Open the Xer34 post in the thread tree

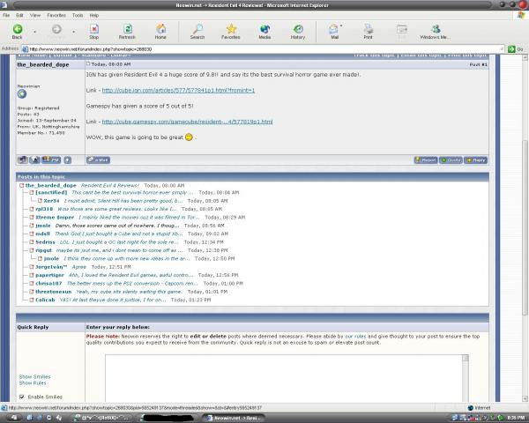click(51, 201)
